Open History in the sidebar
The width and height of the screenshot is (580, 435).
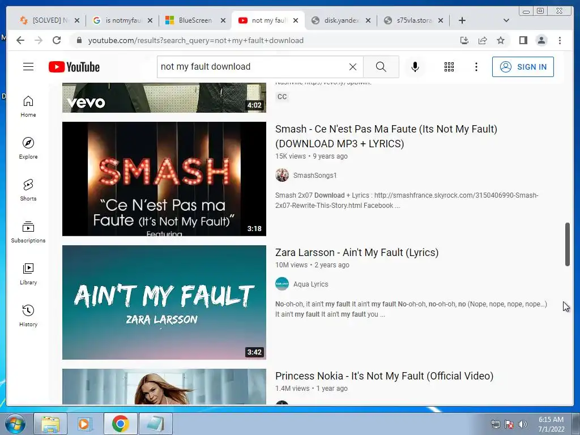[x=28, y=315]
